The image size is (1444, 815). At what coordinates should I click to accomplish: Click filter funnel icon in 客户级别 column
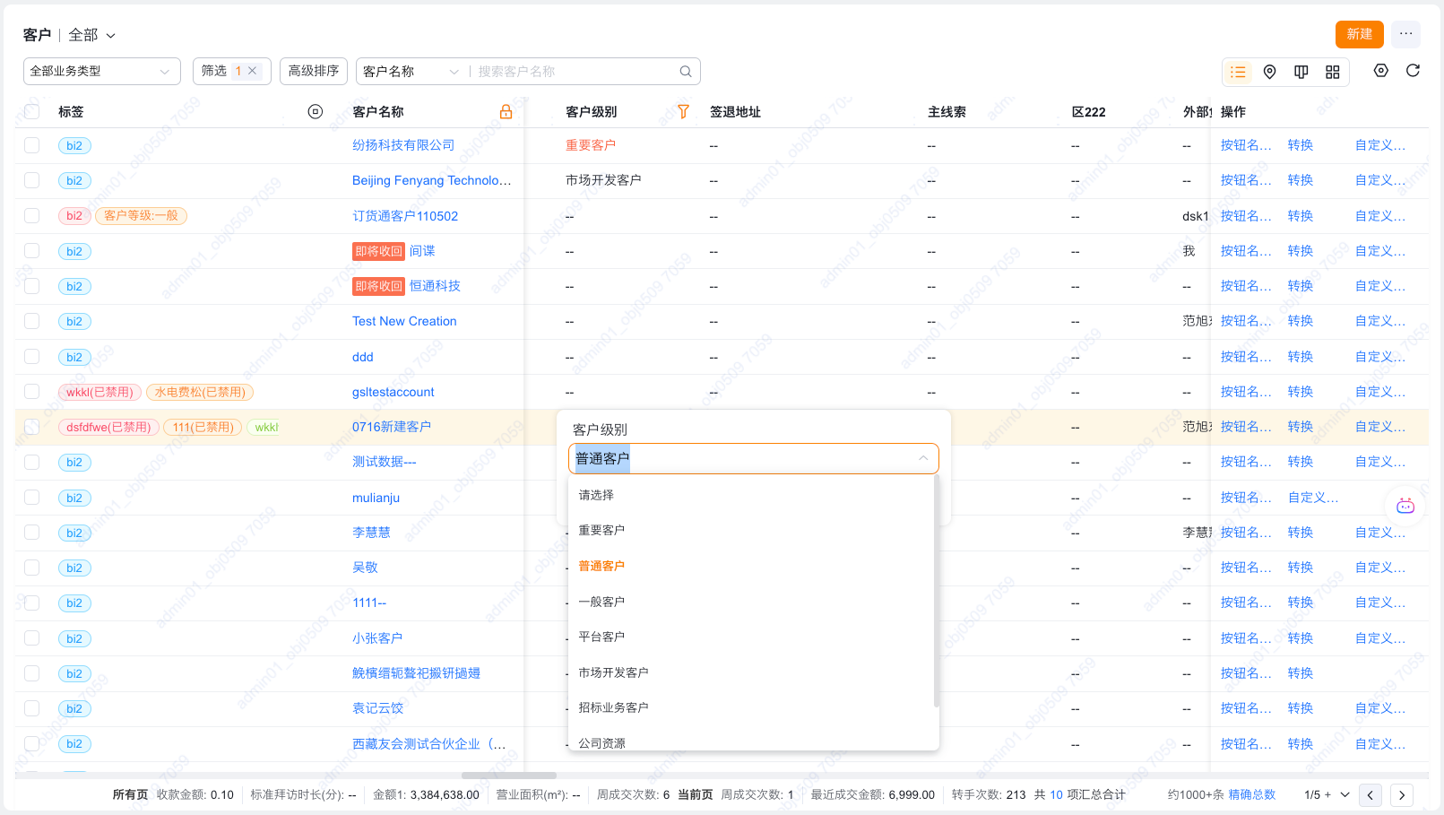point(683,112)
